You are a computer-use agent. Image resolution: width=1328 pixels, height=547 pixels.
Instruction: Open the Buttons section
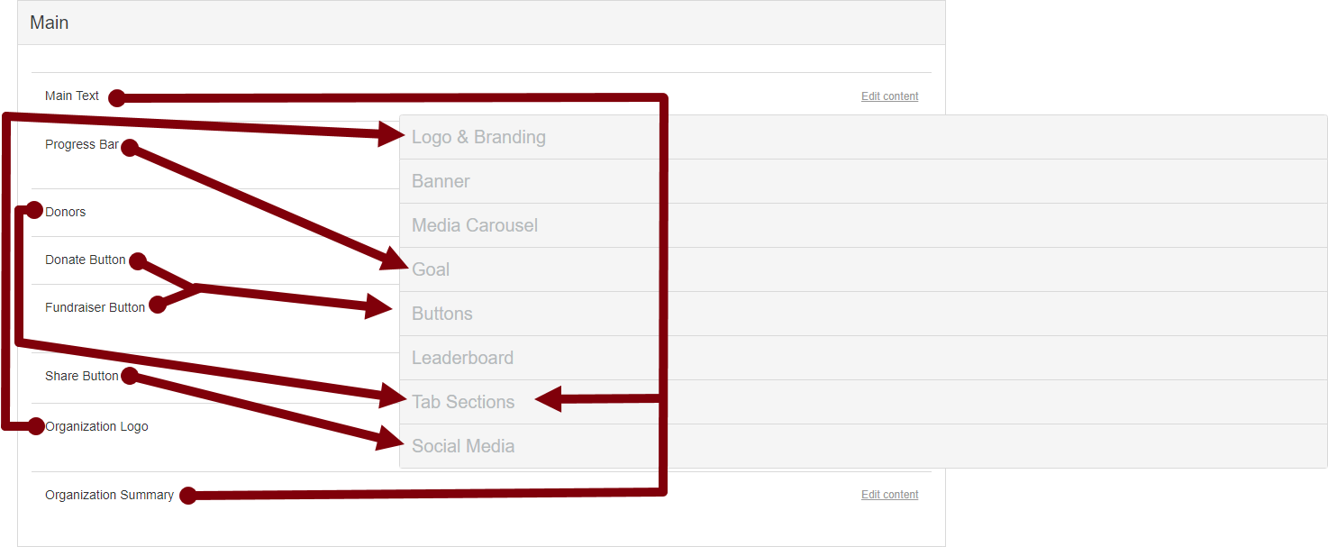pyautogui.click(x=863, y=314)
